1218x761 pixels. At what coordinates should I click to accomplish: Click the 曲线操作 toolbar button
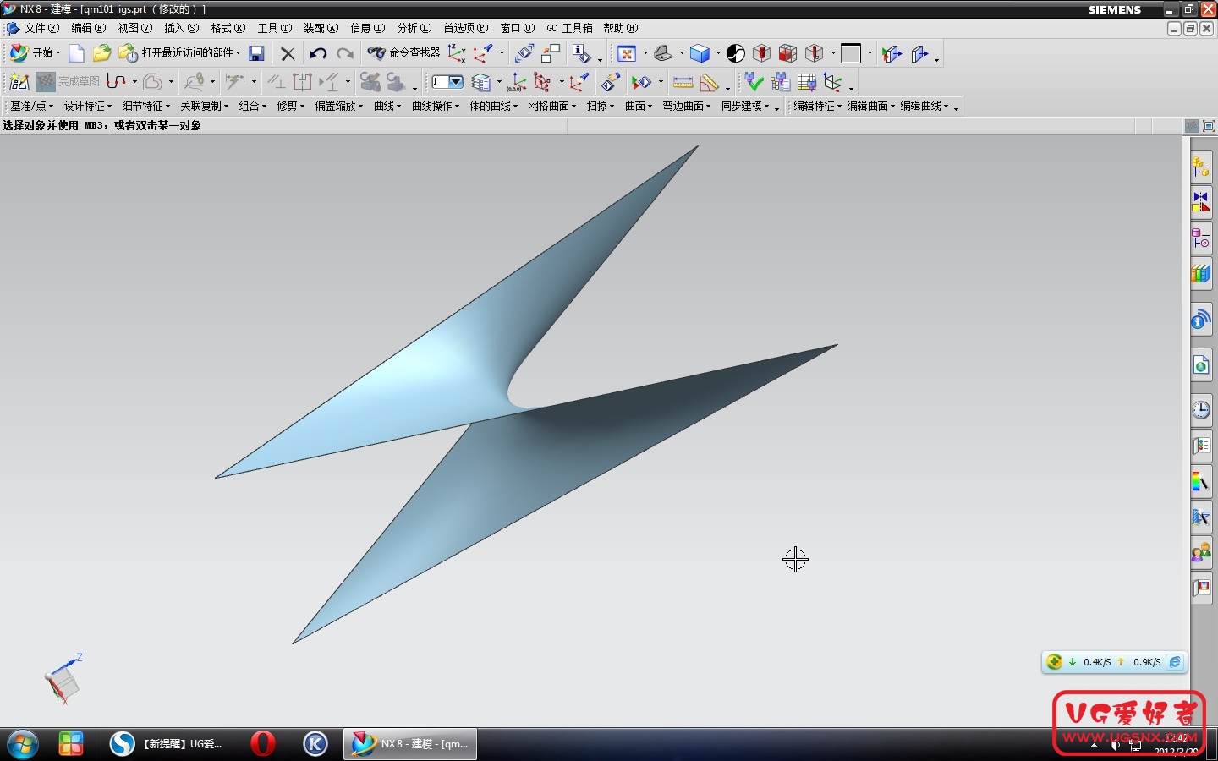[436, 106]
